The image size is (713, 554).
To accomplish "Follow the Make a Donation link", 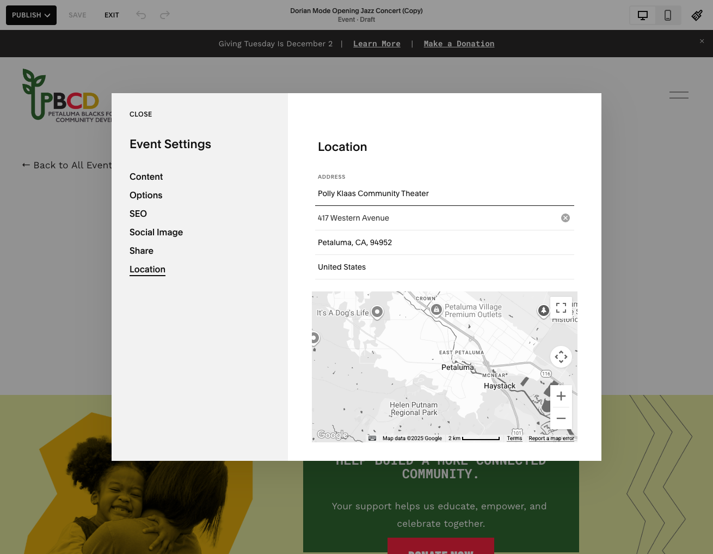I will pos(459,44).
